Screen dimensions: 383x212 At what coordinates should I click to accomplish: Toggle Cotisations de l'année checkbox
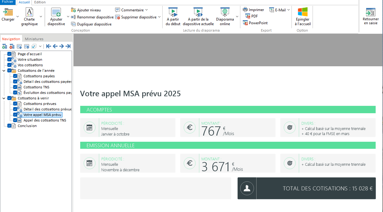pos(9,71)
